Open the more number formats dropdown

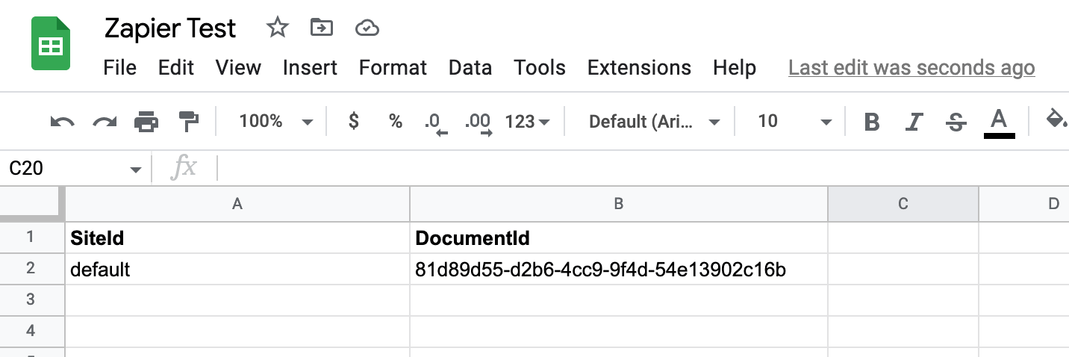click(527, 121)
